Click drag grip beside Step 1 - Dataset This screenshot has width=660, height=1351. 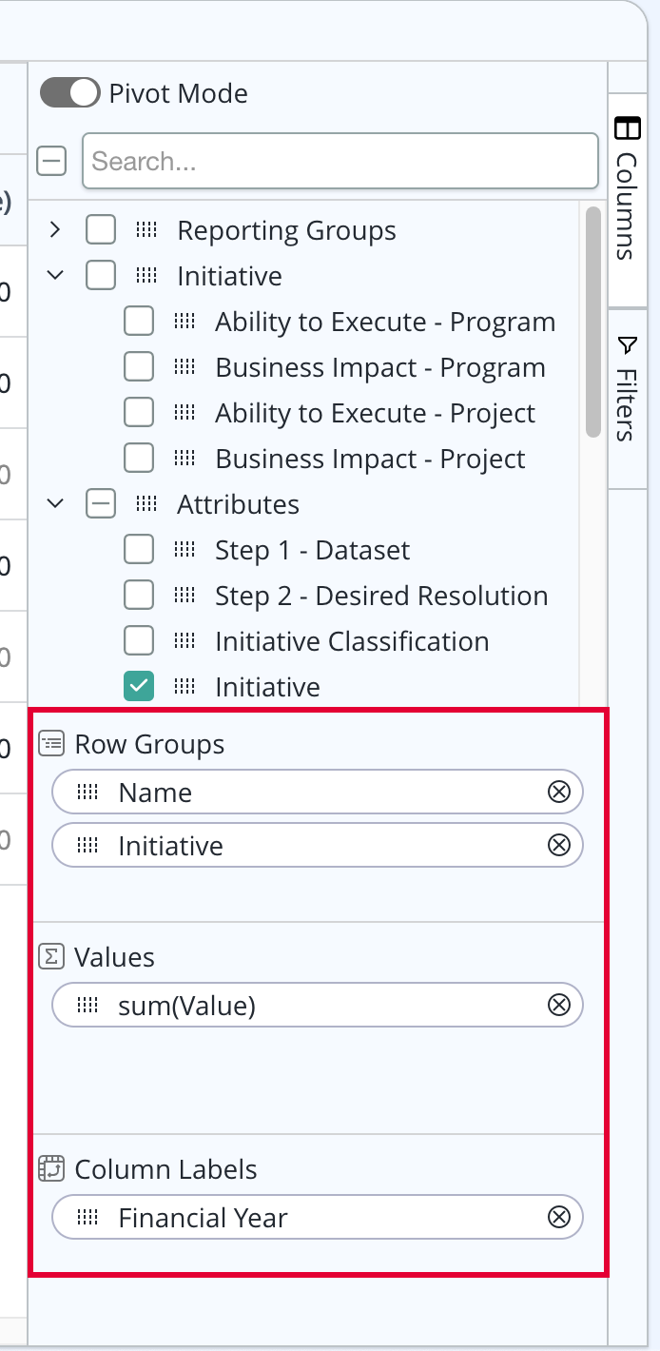pyautogui.click(x=184, y=550)
